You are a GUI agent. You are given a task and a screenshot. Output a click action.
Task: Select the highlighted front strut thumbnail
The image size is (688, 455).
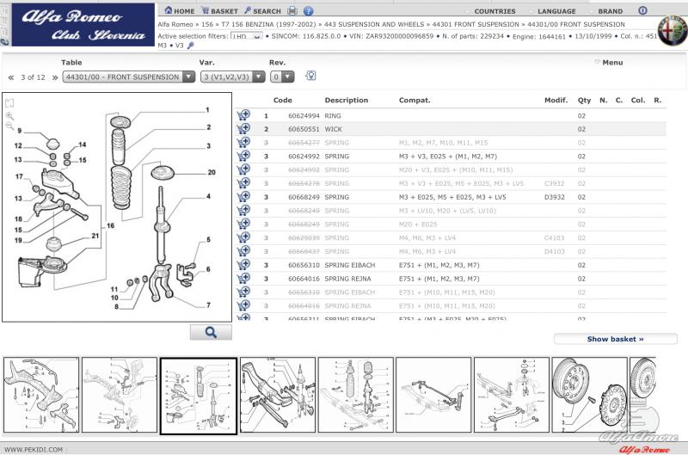199,396
